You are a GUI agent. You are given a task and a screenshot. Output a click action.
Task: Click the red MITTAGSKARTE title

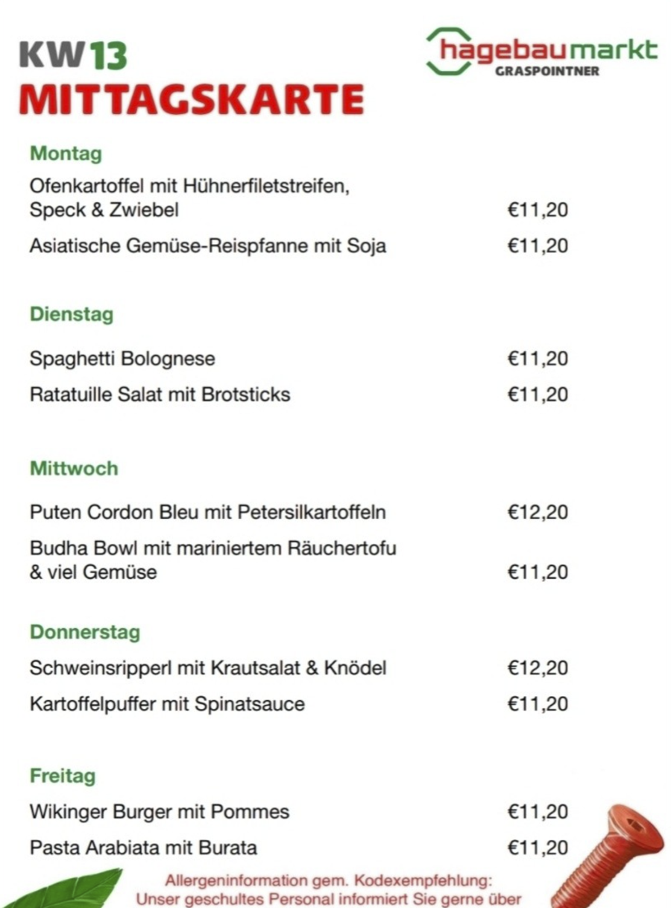pos(191,99)
